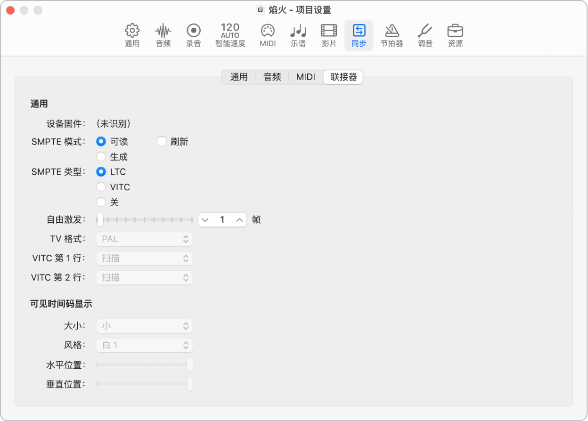Enable the 刷新 checkbox
This screenshot has height=421, width=588.
pyautogui.click(x=162, y=141)
